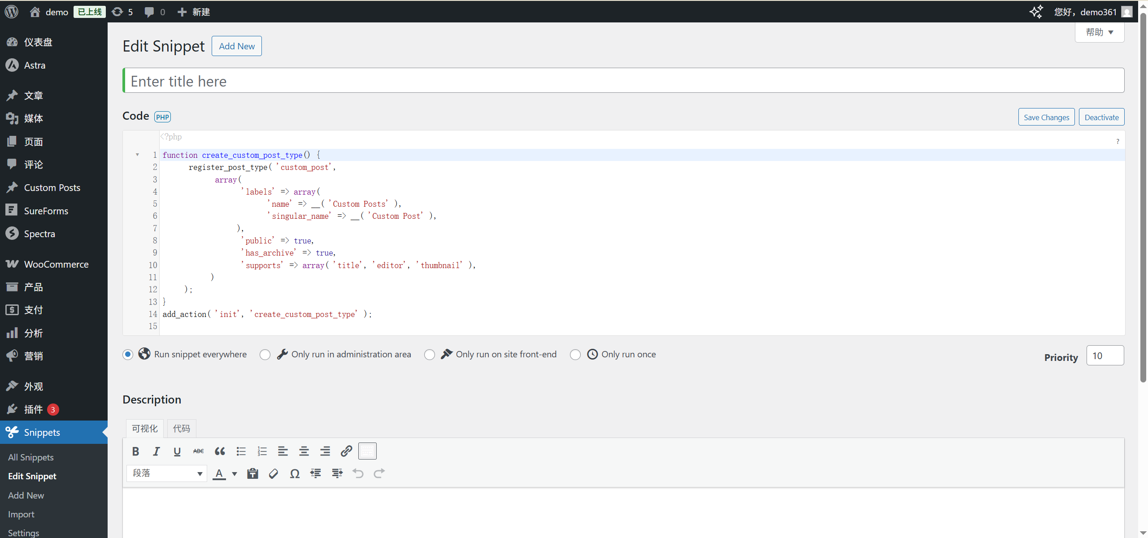Open the paragraph format dropdown
1148x538 pixels.
click(166, 473)
